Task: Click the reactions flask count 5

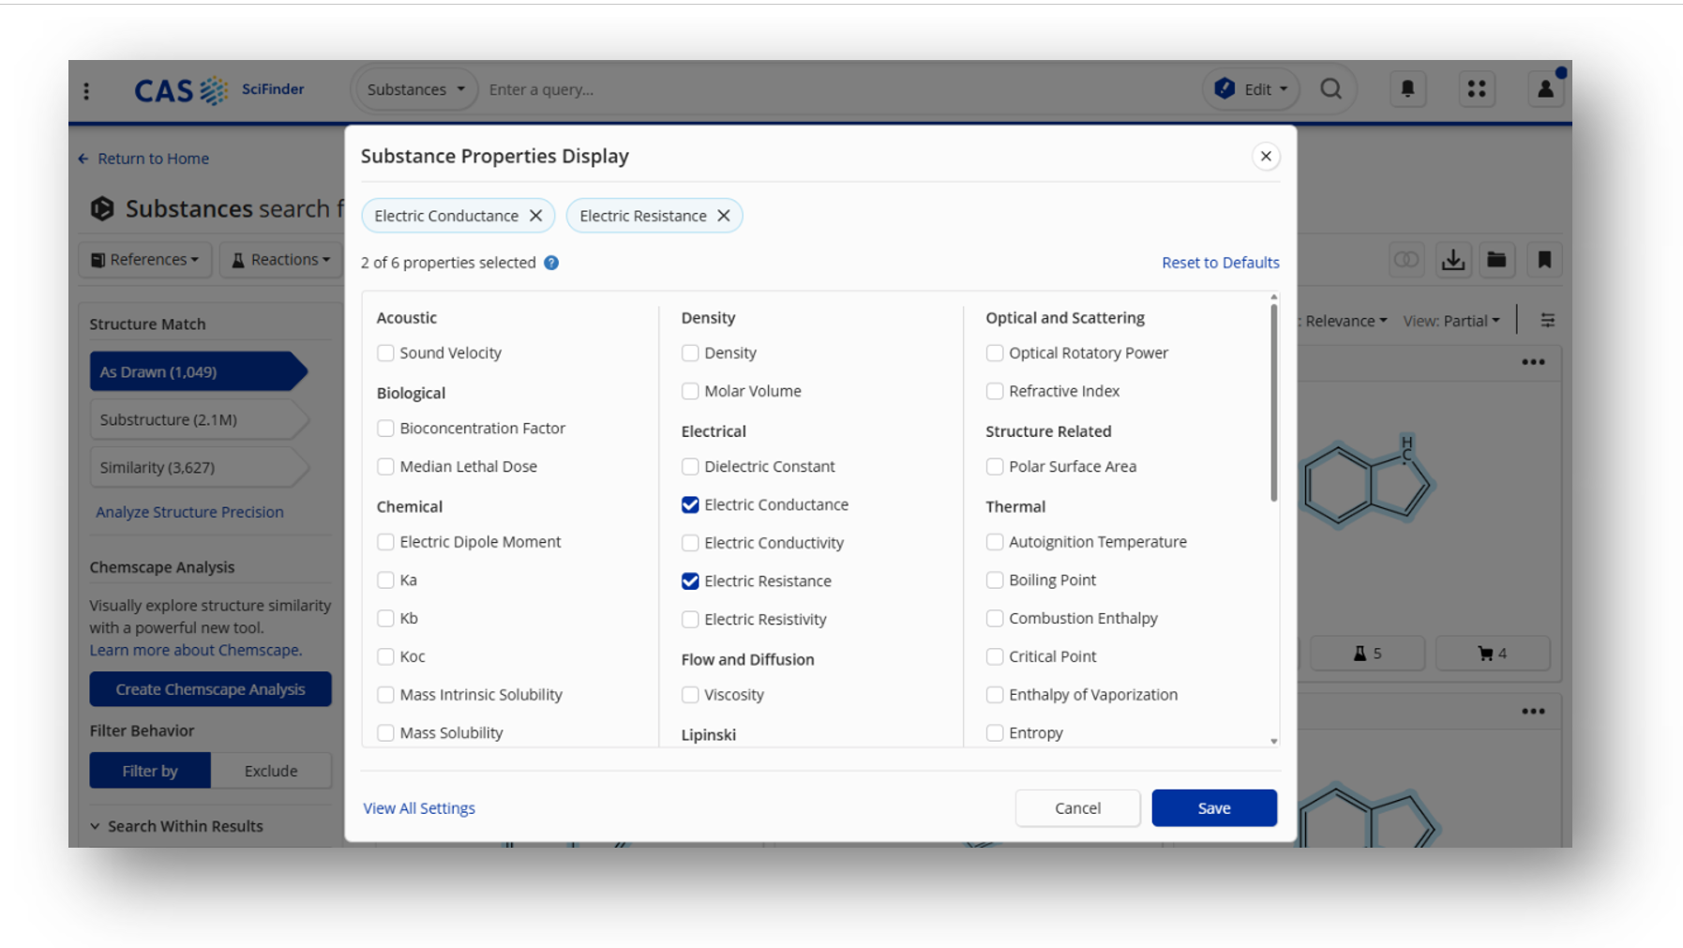Action: pyautogui.click(x=1367, y=654)
